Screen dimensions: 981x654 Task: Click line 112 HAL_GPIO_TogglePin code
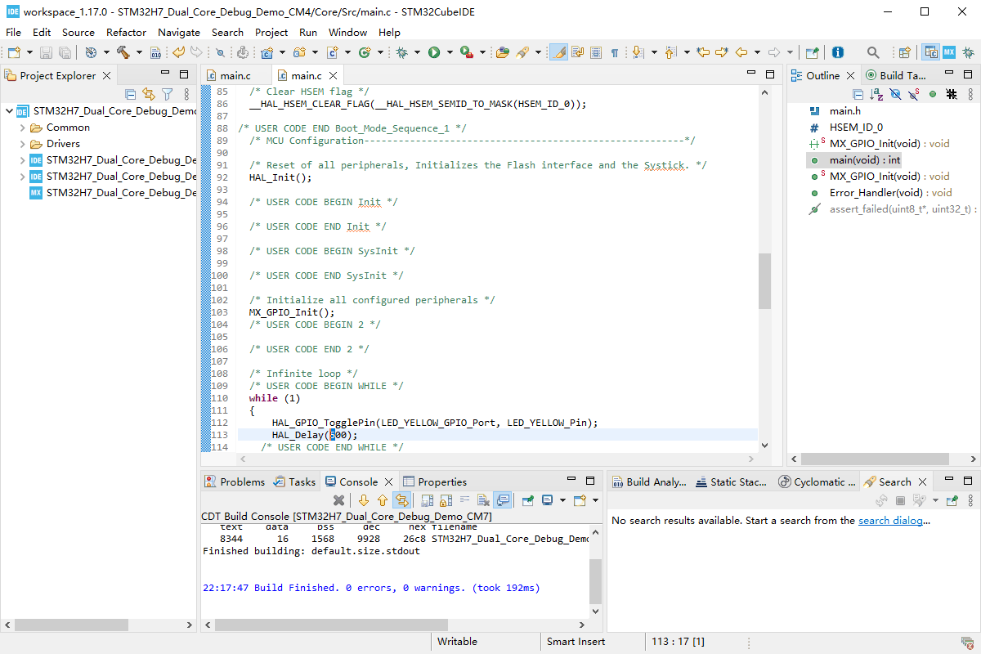click(x=435, y=423)
